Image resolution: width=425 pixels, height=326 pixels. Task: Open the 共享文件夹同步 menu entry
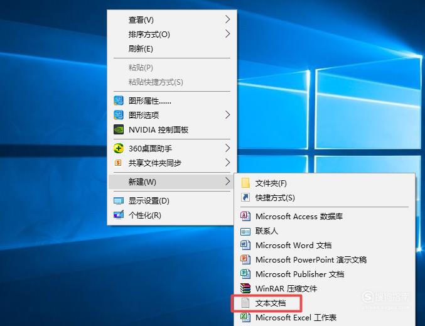click(x=171, y=163)
